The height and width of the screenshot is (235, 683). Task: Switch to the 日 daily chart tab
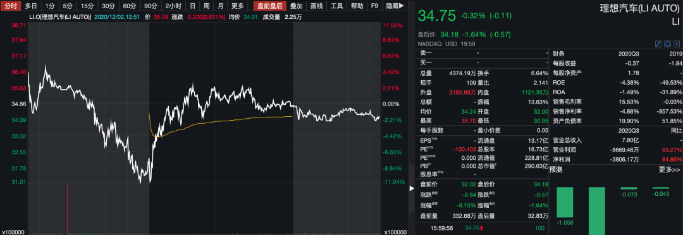192,6
